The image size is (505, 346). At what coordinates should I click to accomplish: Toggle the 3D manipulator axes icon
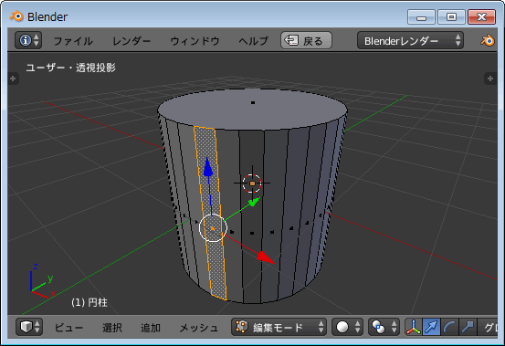coord(413,327)
